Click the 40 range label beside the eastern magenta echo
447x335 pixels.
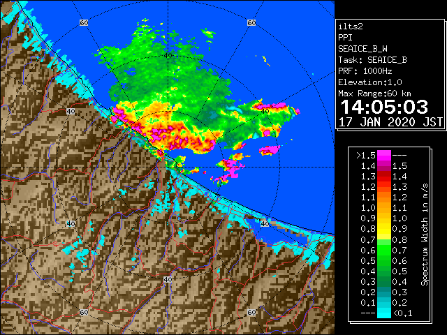coord(265,111)
